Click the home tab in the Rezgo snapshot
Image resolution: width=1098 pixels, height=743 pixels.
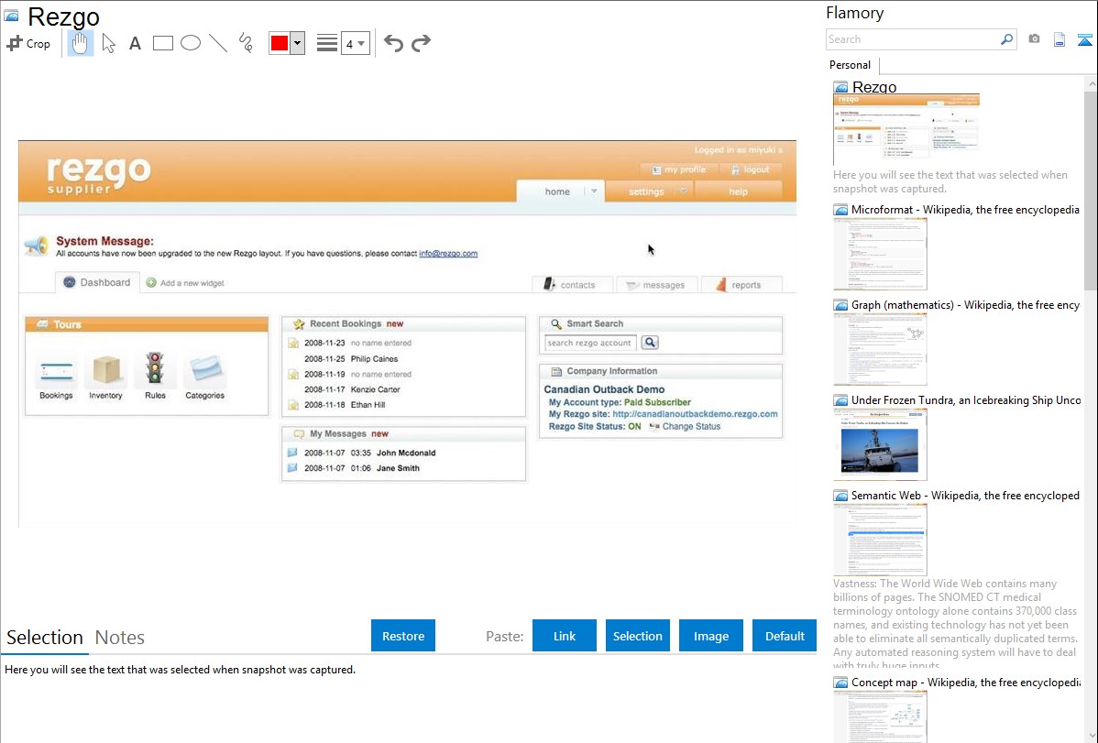pyautogui.click(x=557, y=191)
